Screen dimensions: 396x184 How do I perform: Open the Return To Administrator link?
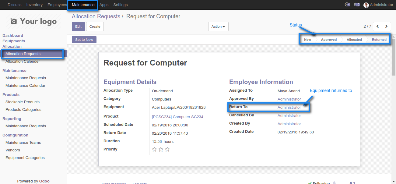289,108
